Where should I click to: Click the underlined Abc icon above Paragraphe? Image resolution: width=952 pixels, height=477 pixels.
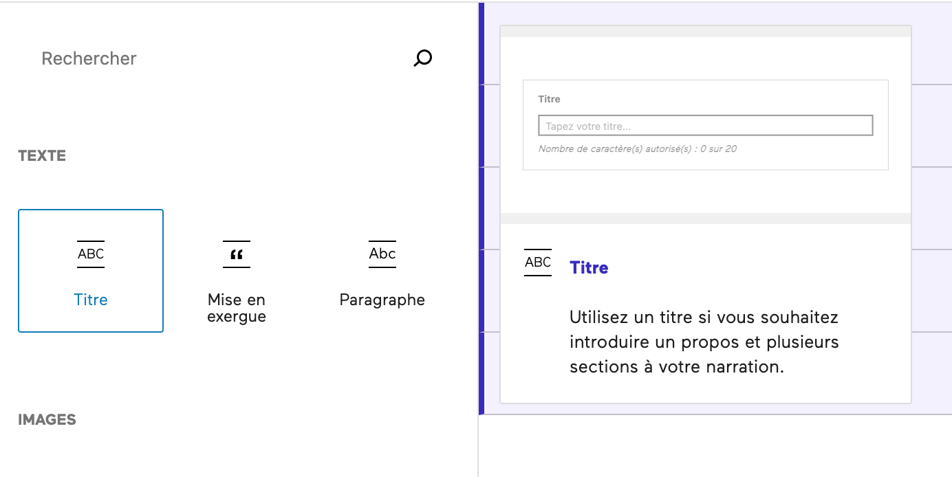point(382,254)
